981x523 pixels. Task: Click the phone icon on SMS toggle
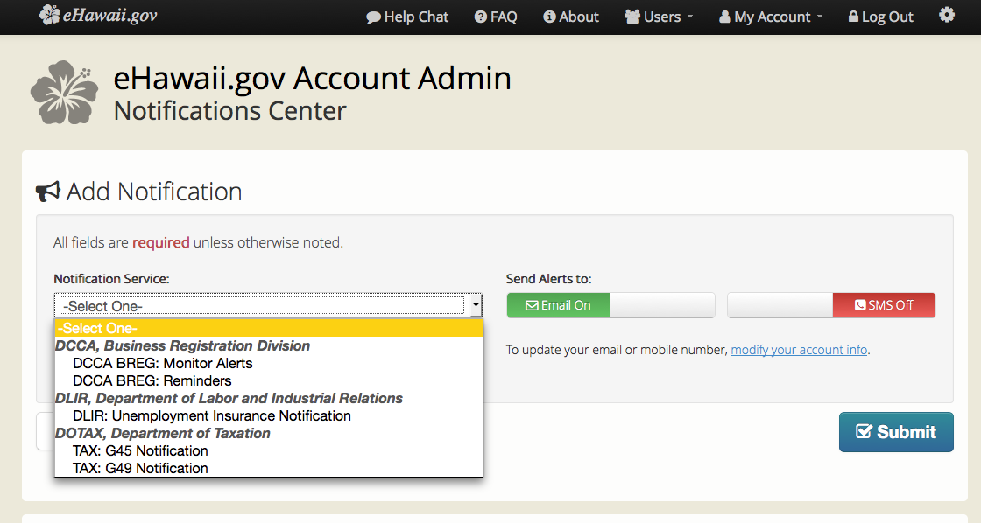point(860,305)
